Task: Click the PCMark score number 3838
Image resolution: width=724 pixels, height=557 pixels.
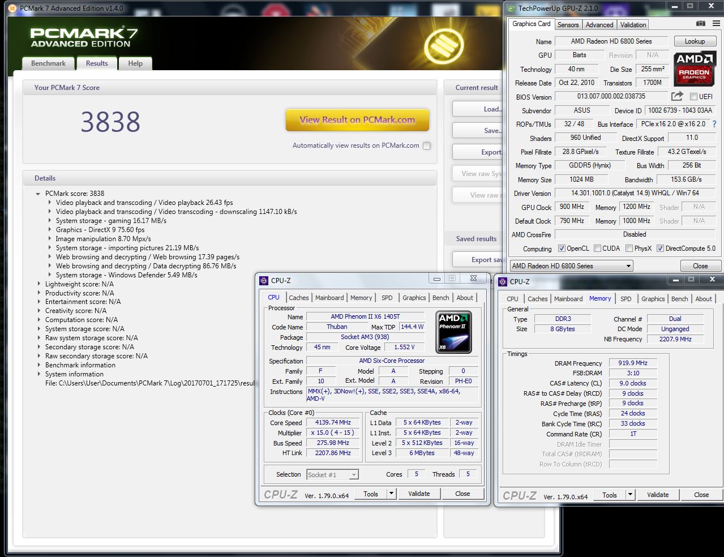Action: click(x=110, y=122)
